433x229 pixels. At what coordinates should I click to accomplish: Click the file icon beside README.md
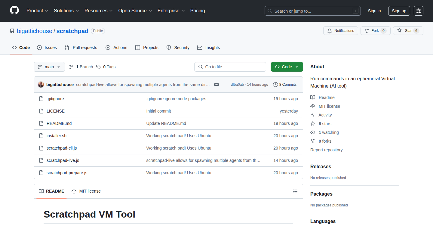tap(41, 123)
